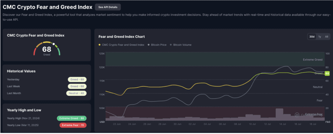Switch chart range to All
333x134 pixels.
coord(326,37)
